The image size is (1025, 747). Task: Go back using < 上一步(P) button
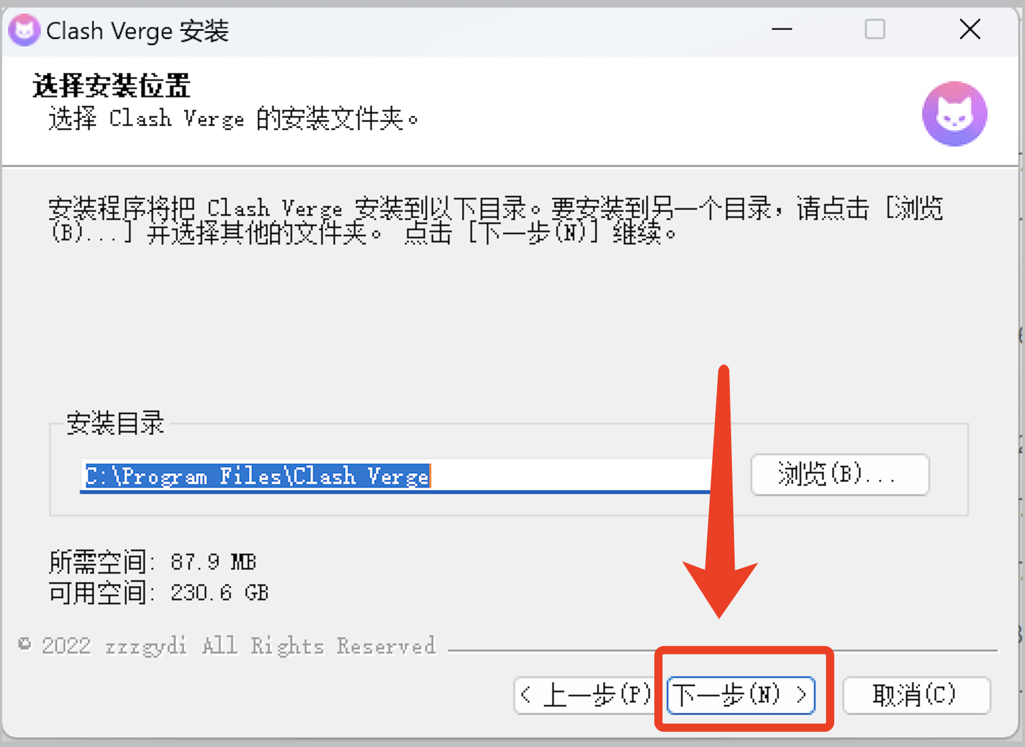tap(585, 695)
